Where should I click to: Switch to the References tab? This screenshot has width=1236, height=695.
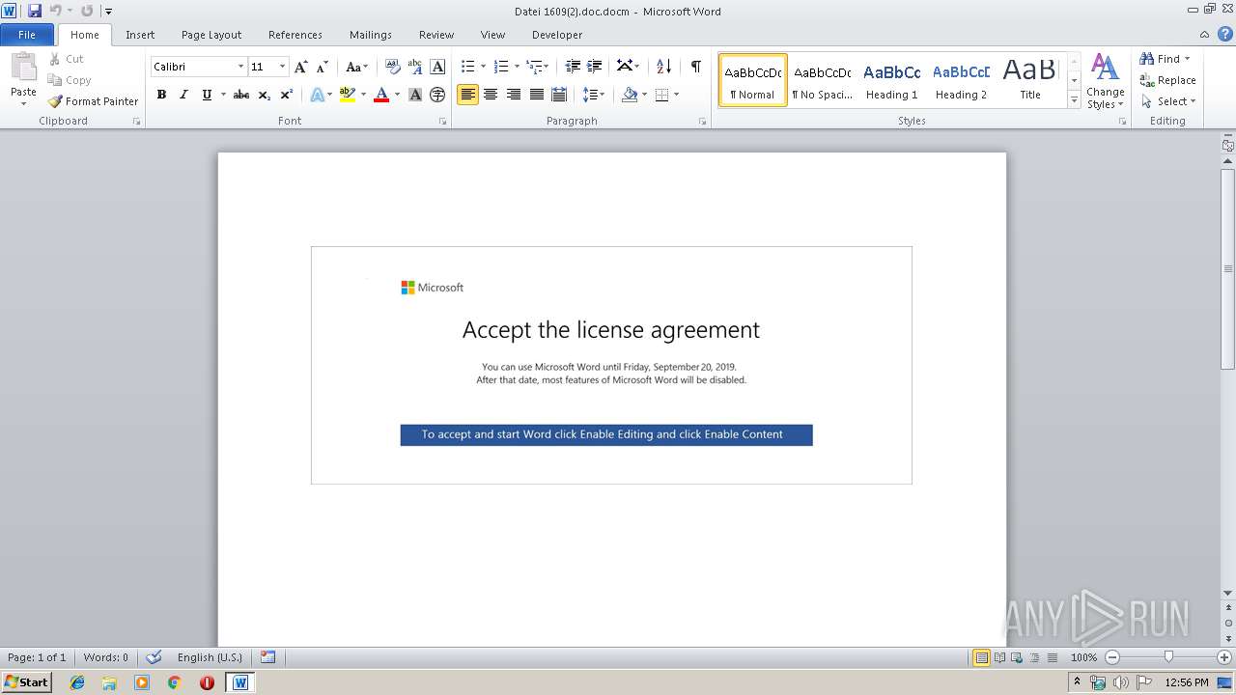295,35
